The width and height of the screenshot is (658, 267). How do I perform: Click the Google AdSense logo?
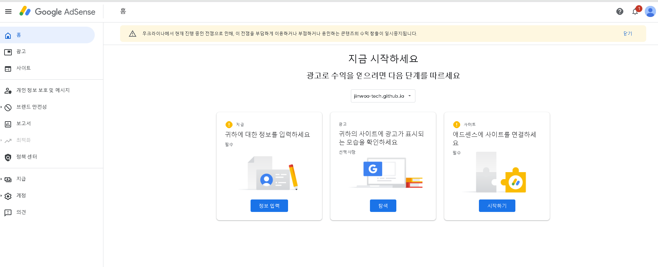click(57, 11)
